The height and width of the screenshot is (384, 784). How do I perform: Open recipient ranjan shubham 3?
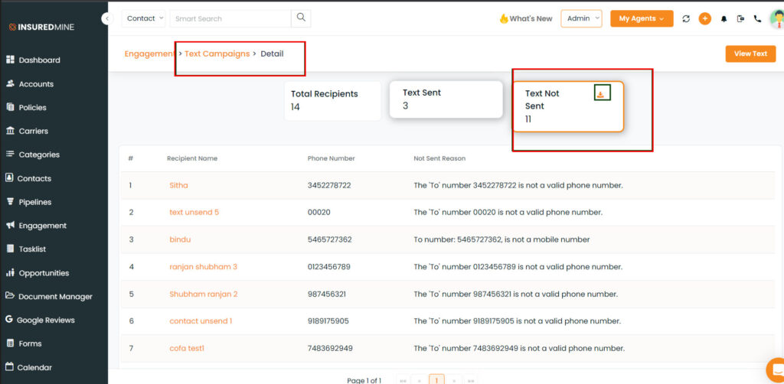pos(203,267)
